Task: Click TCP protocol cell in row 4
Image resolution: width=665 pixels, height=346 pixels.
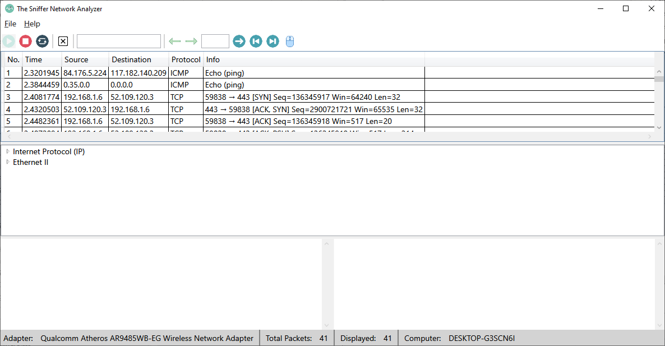Action: point(186,109)
